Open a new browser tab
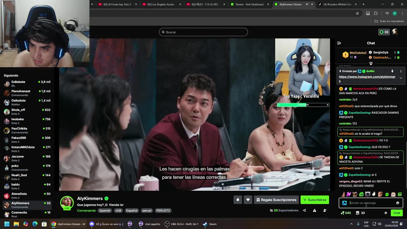407x229 pixels. 363,4
